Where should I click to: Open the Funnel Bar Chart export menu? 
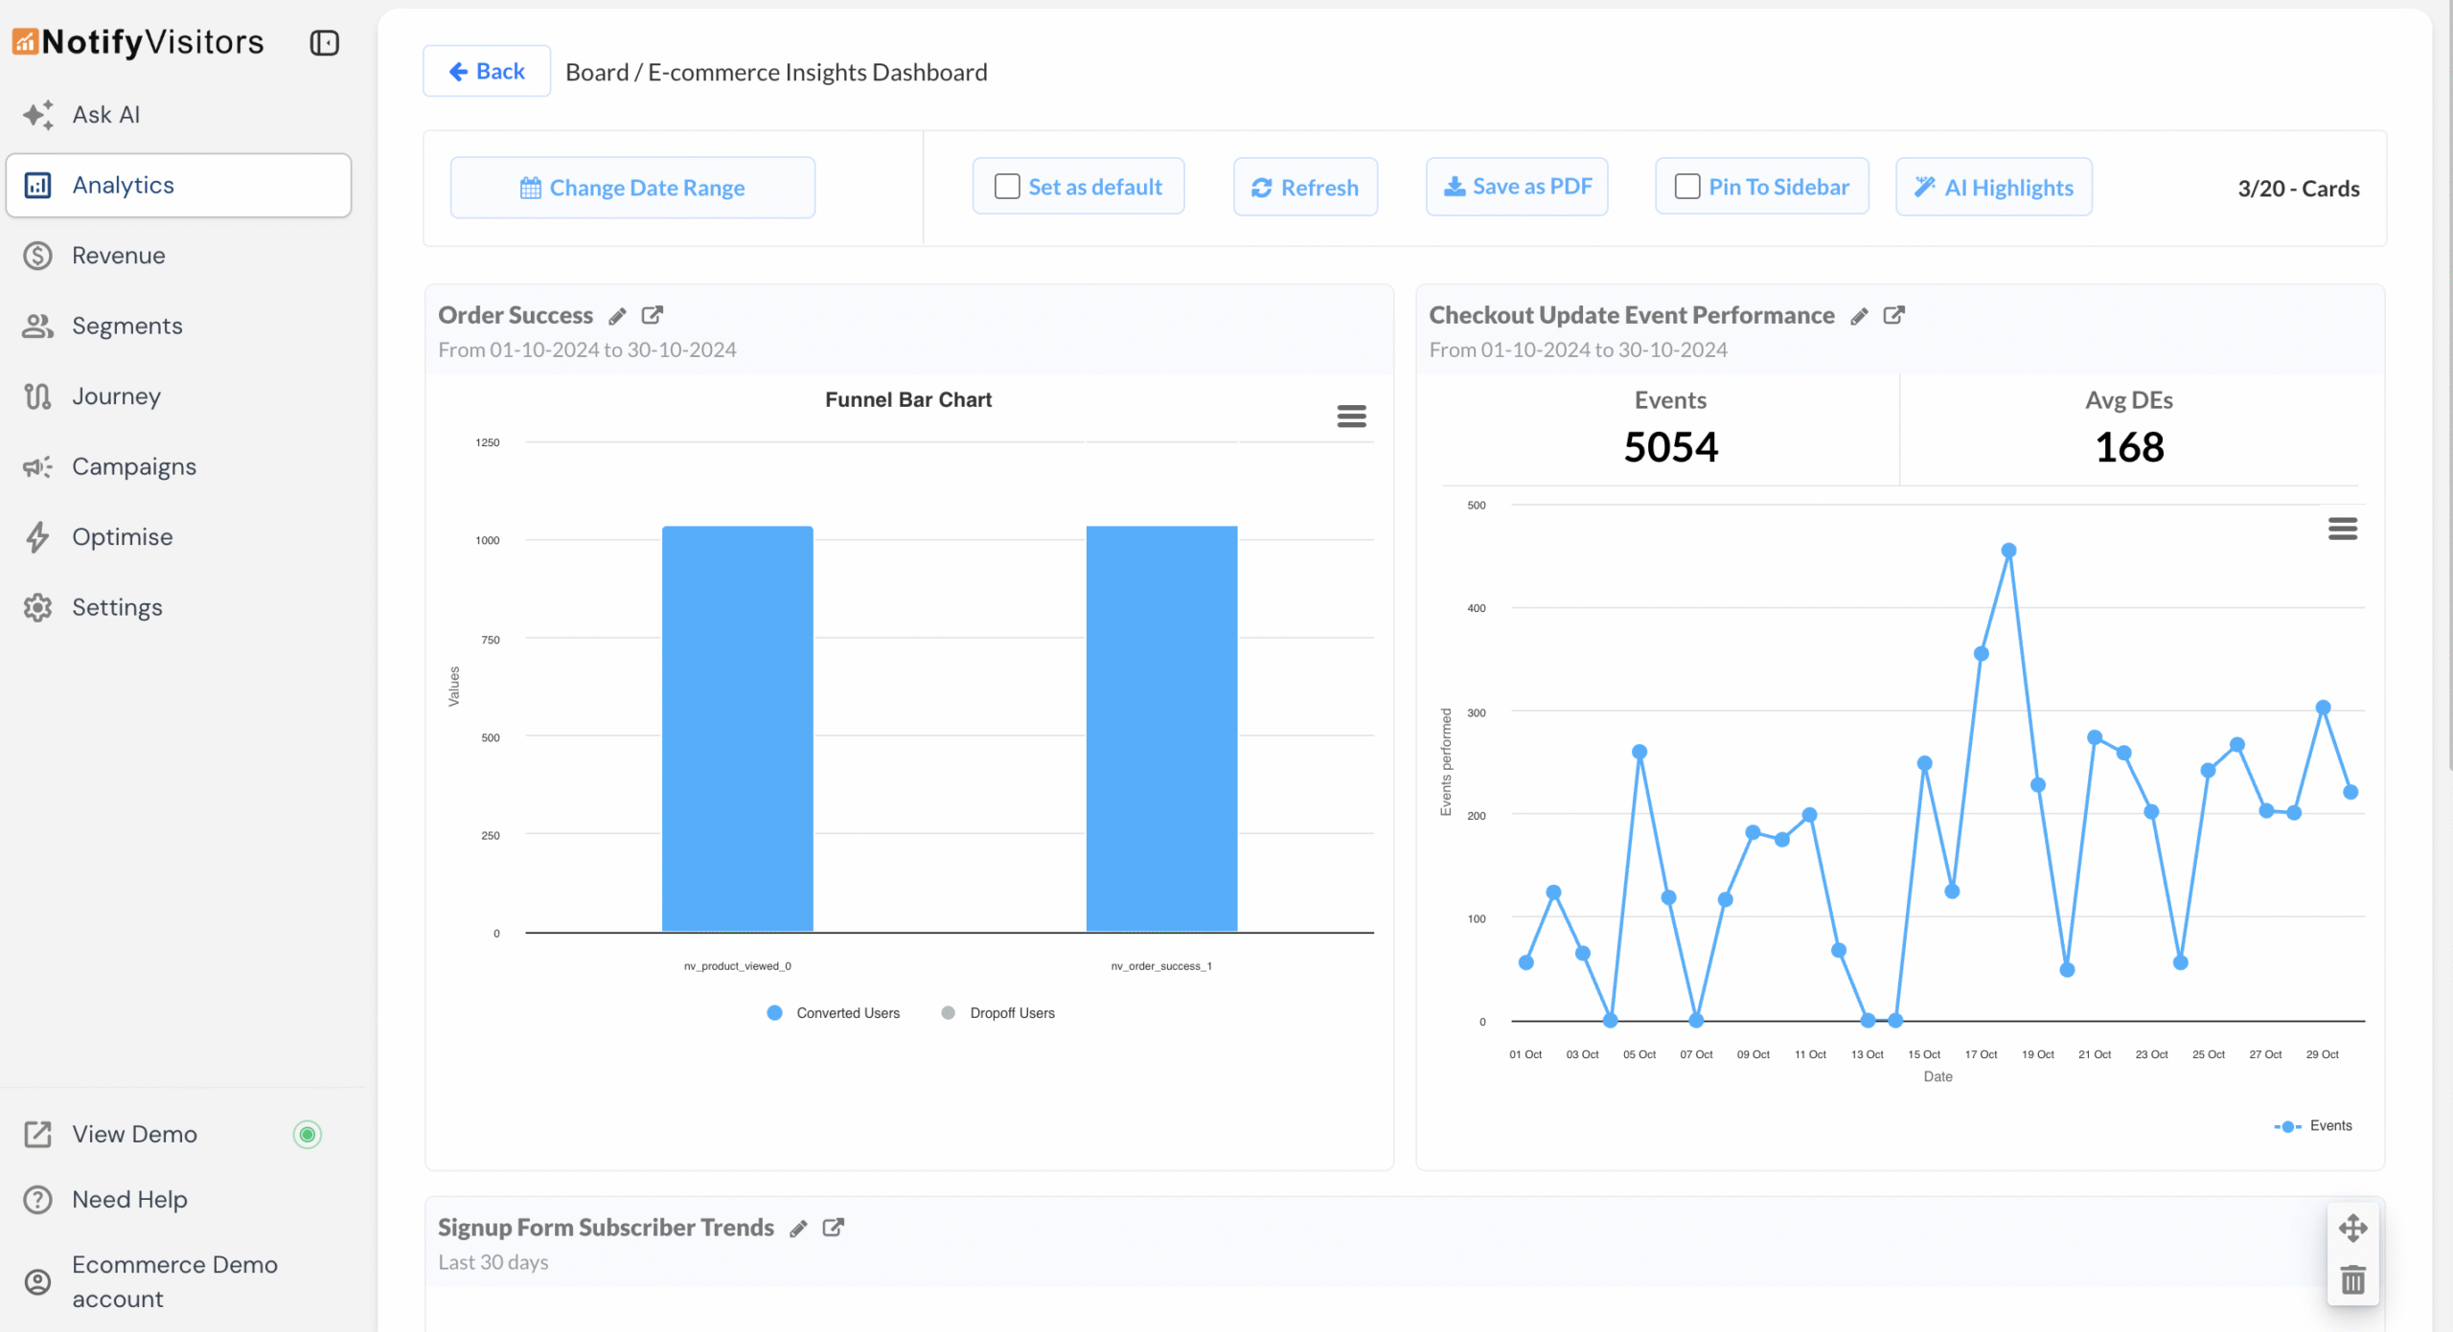tap(1351, 417)
